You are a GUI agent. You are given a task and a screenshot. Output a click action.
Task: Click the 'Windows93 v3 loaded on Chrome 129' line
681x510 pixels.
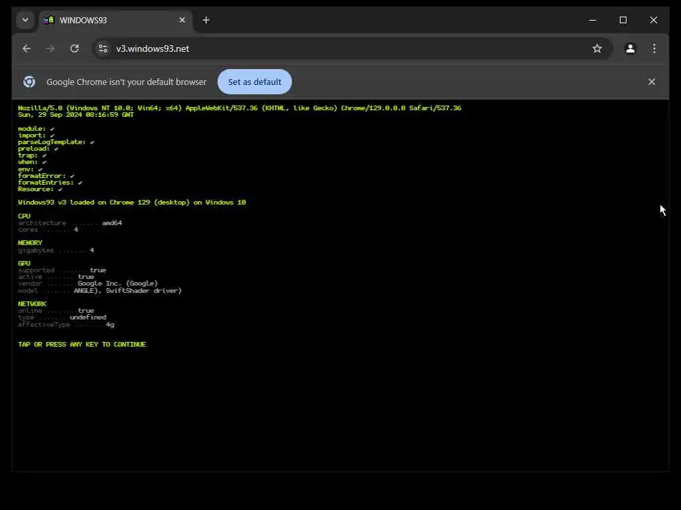coord(132,203)
